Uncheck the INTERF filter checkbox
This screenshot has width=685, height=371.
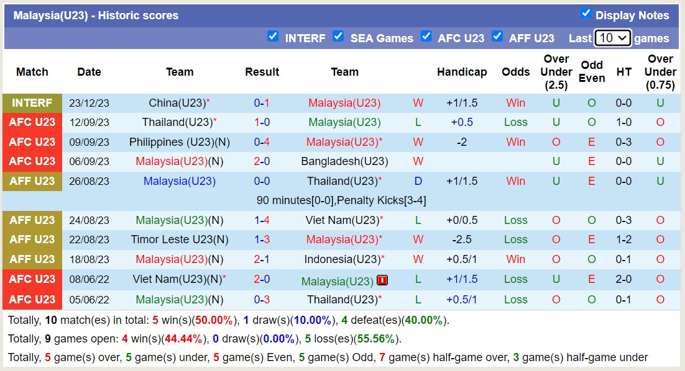[x=273, y=37]
